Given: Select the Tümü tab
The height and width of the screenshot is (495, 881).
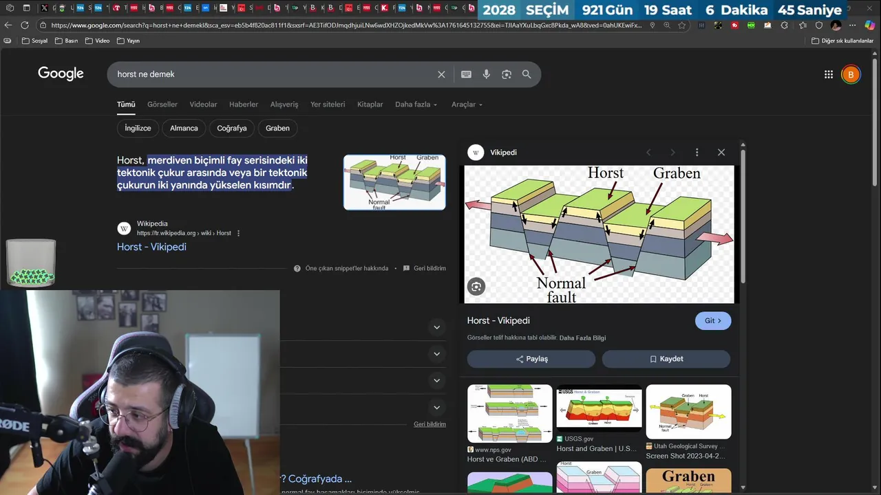Looking at the screenshot, I should 126,104.
